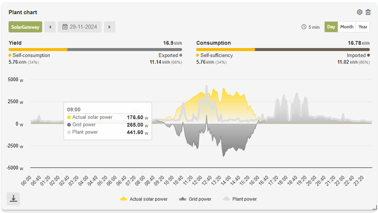Open chart settings gear icon

[359, 12]
